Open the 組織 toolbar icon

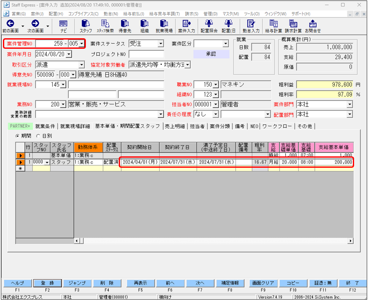144,26
